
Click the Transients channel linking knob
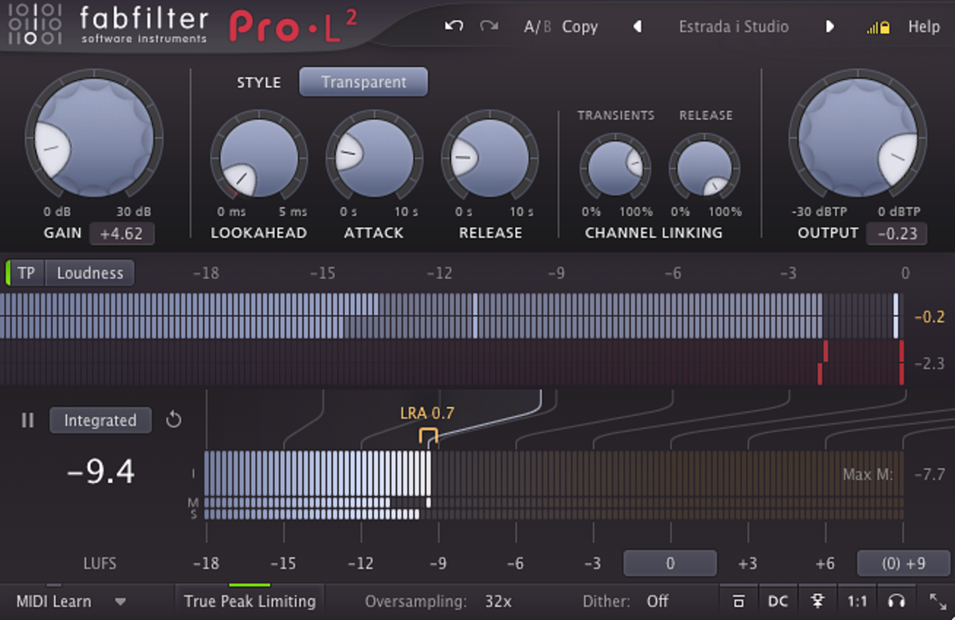tap(615, 168)
